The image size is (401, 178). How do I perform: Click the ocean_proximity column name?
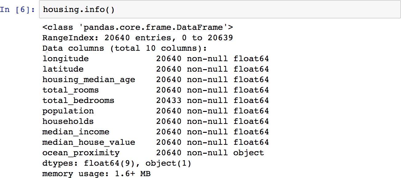(81, 153)
